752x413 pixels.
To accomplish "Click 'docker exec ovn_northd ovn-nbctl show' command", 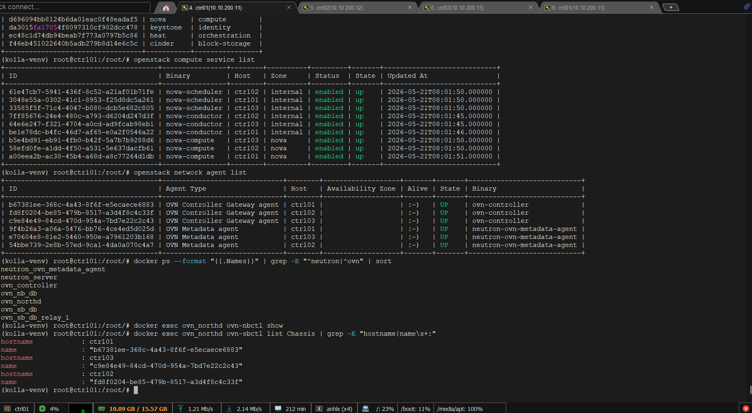I will click(208, 326).
